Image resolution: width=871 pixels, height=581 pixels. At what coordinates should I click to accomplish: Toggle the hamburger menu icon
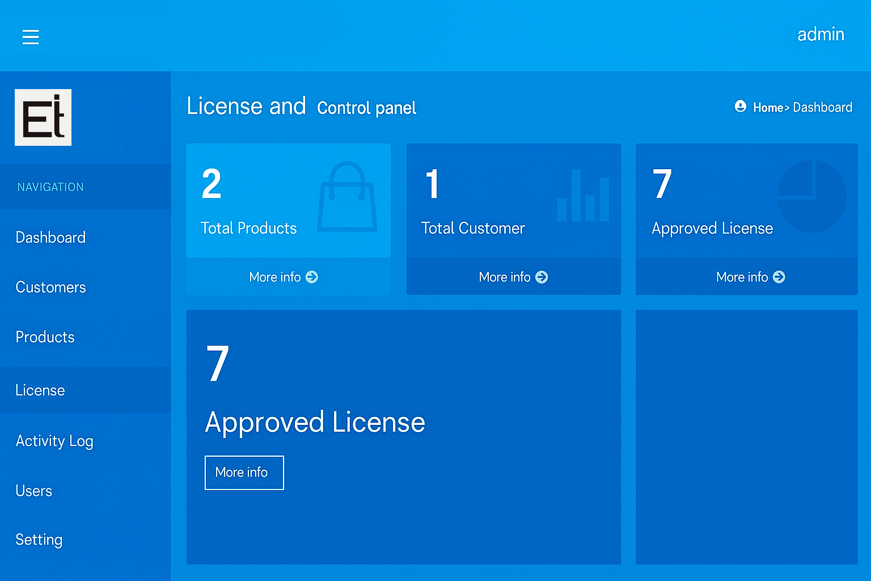pos(31,37)
